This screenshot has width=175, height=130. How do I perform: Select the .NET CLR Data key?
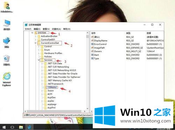coord(55,64)
